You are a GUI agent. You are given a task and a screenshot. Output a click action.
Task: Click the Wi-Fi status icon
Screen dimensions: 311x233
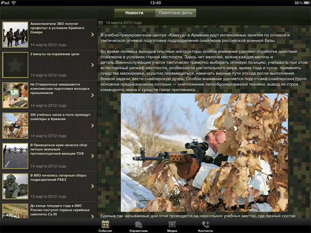(14, 3)
